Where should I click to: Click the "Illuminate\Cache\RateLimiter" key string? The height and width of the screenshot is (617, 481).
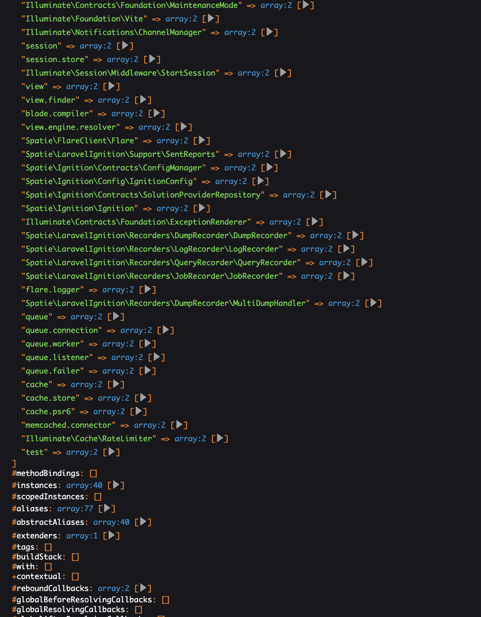(89, 439)
